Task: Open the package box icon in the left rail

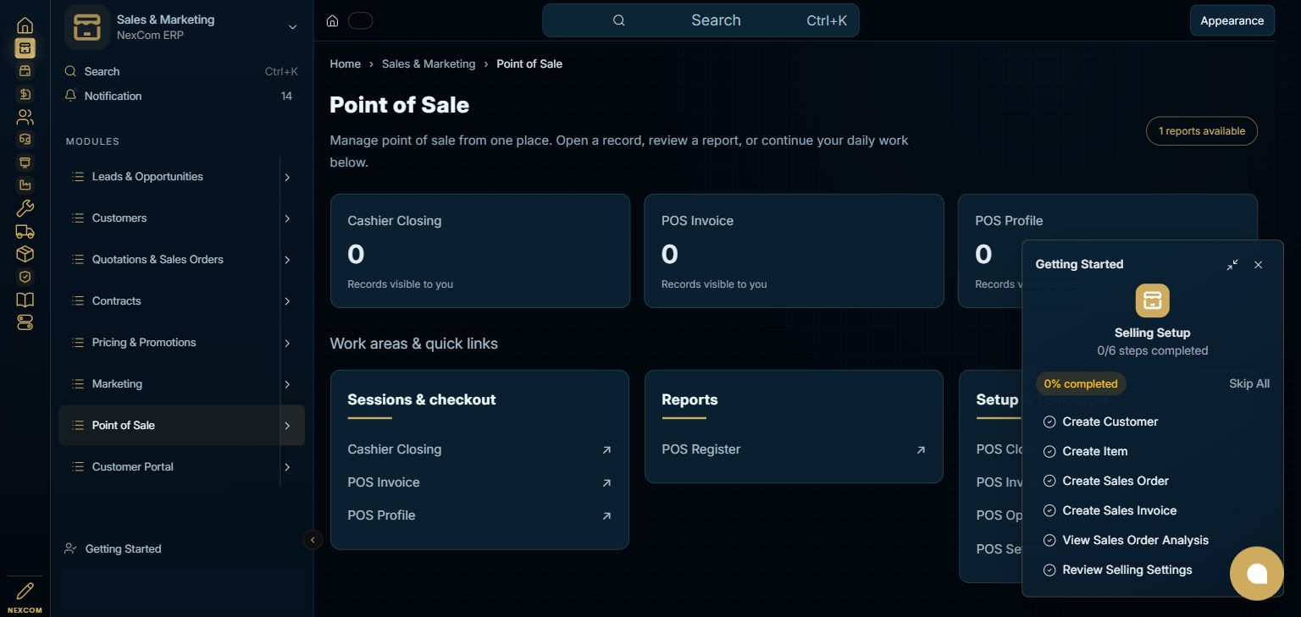Action: [25, 254]
